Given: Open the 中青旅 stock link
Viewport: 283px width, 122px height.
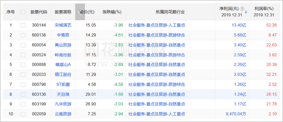Looking at the screenshot, I should pos(63,35).
